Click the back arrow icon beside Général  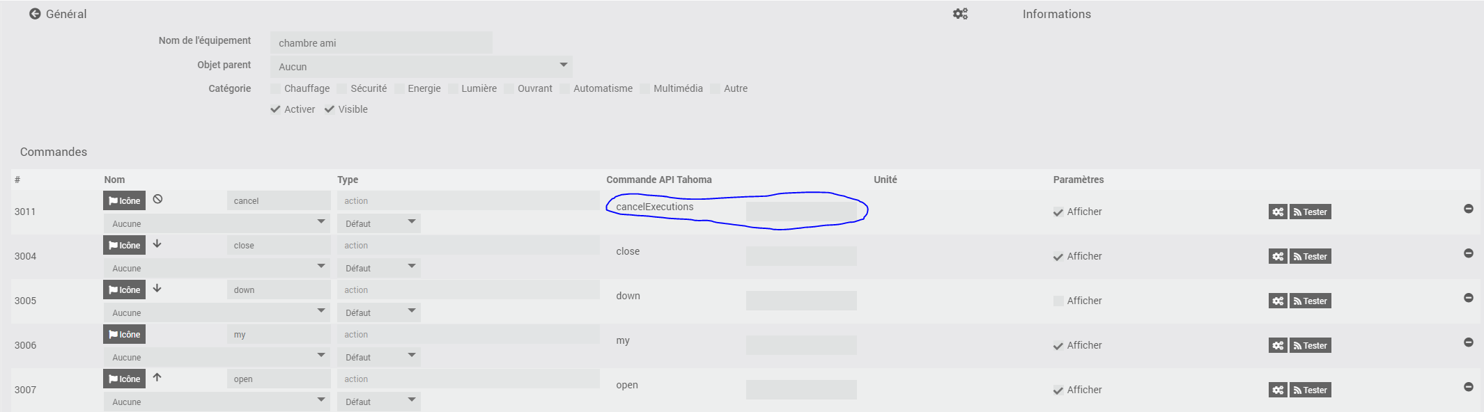[x=35, y=14]
